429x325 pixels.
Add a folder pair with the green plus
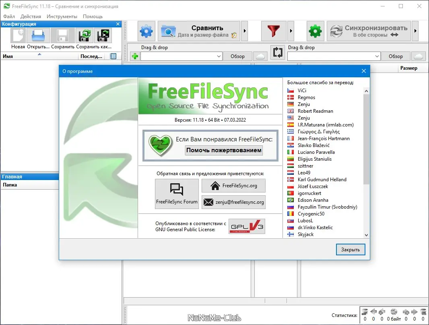[x=135, y=56]
